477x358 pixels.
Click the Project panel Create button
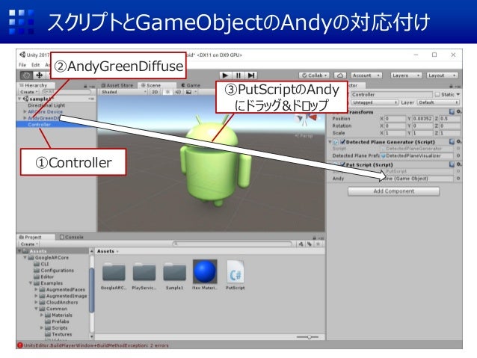(x=29, y=244)
